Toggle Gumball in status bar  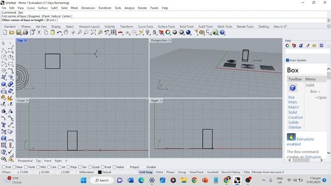[213, 172]
